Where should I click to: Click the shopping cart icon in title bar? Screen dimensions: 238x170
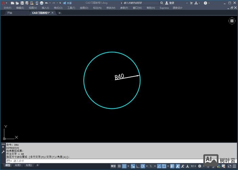pos(191,3)
